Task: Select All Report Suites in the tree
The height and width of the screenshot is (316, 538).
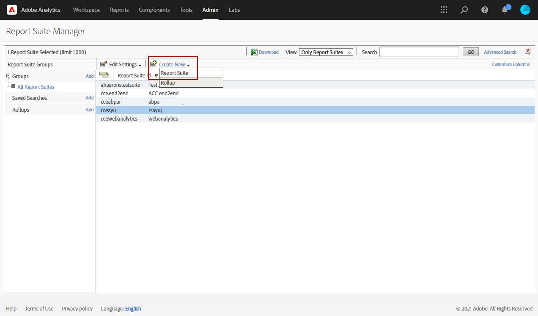Action: pos(36,87)
